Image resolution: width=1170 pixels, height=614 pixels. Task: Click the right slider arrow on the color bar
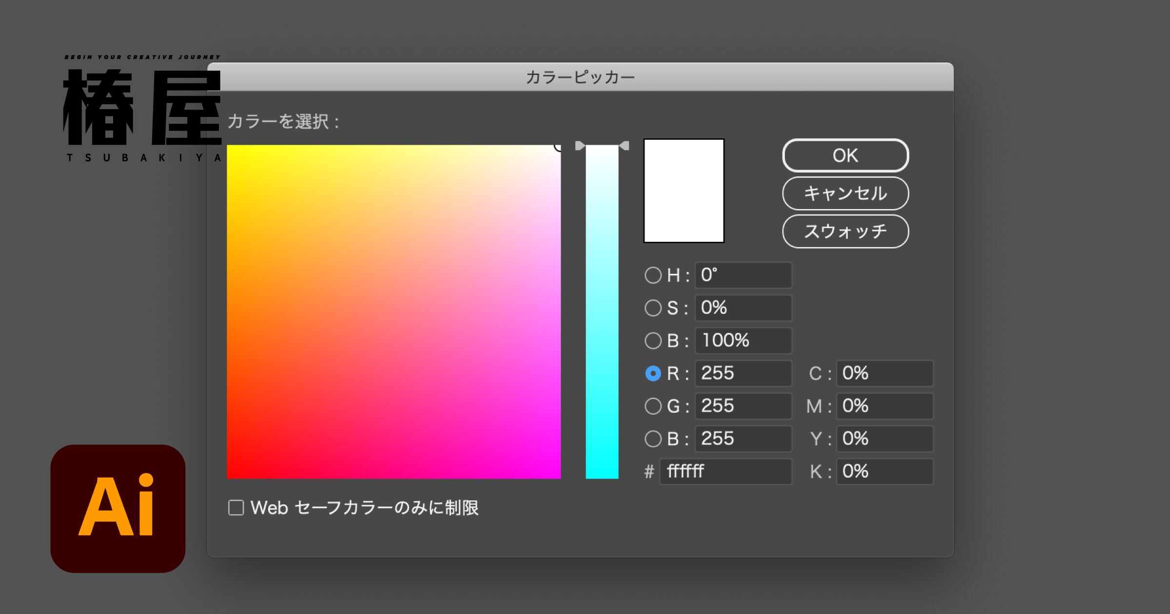(x=624, y=146)
